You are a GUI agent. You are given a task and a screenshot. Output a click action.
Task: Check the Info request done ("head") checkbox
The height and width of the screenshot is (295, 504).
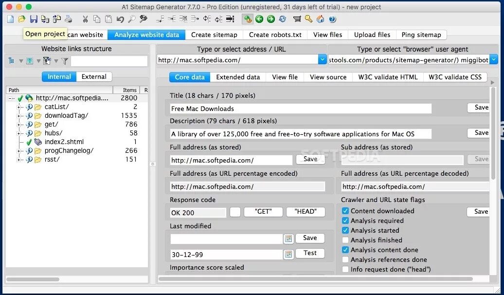(x=345, y=269)
